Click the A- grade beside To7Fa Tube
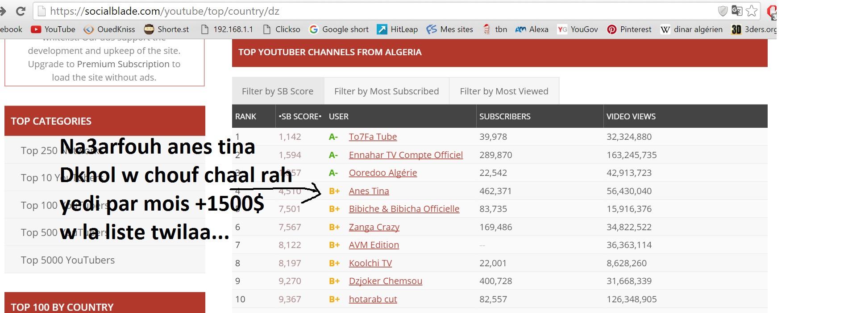848x313 pixels. click(333, 137)
